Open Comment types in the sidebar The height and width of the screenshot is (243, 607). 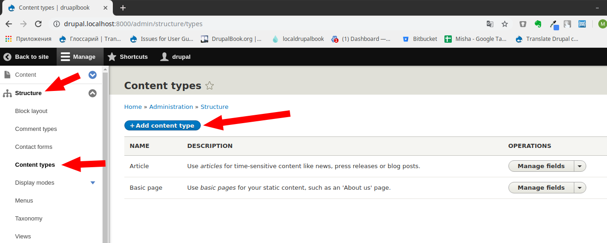[36, 129]
